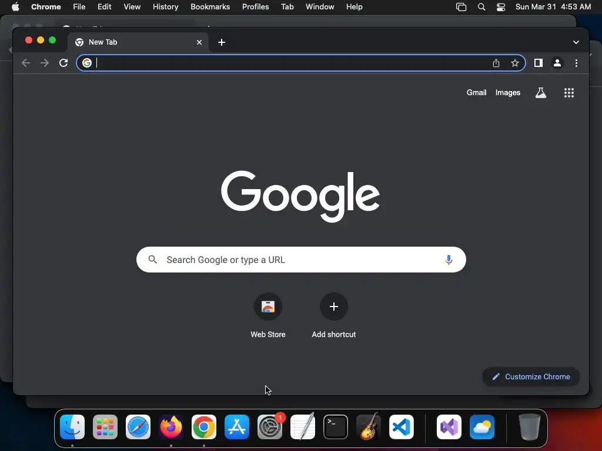Open the Tab menu

287,6
